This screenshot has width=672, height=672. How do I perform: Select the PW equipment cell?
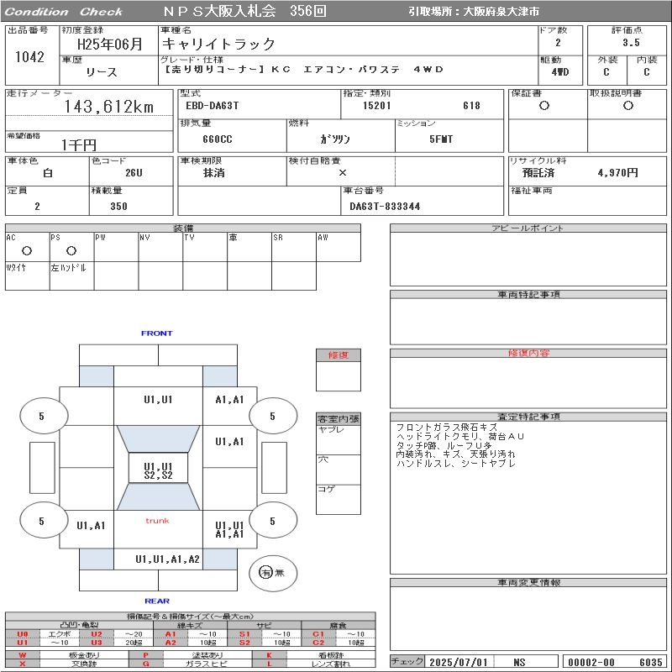(x=116, y=247)
